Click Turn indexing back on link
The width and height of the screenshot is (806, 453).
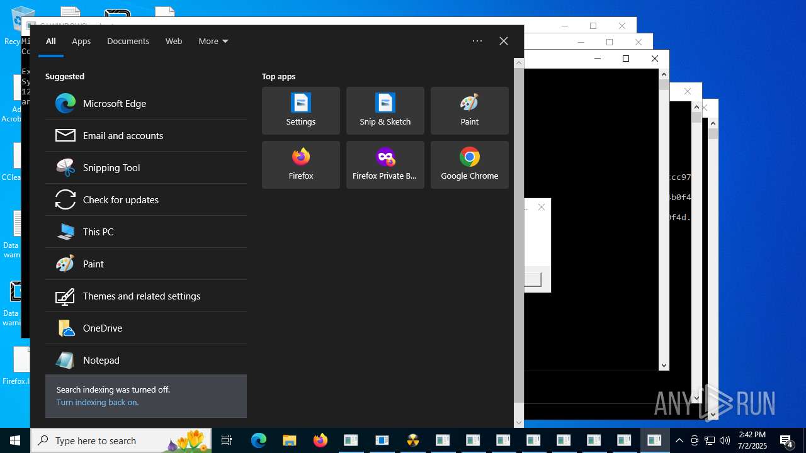coord(98,402)
